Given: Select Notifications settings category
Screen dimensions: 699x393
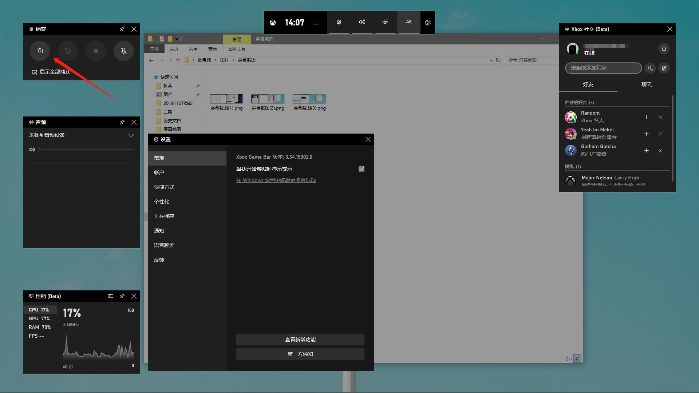Looking at the screenshot, I should pos(187,231).
